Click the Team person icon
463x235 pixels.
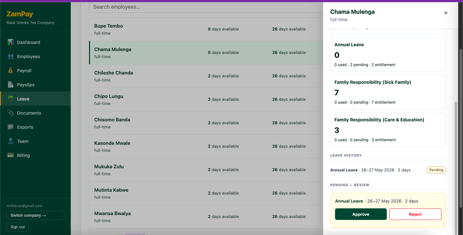click(x=11, y=141)
